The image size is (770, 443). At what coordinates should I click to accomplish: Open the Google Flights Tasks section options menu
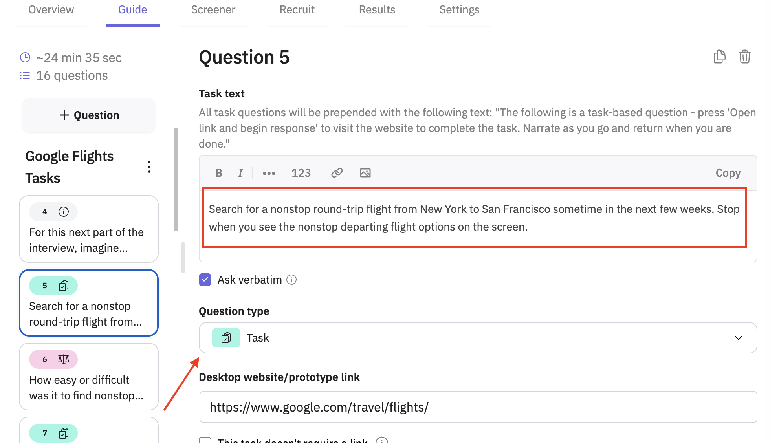[149, 167]
